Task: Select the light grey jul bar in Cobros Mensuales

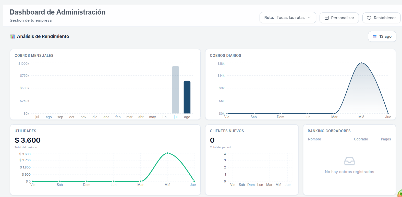Action: tap(176, 89)
